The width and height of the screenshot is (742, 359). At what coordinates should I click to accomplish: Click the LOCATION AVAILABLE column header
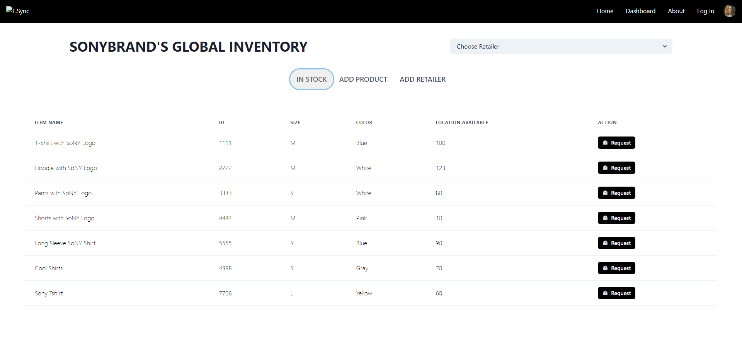pos(462,123)
